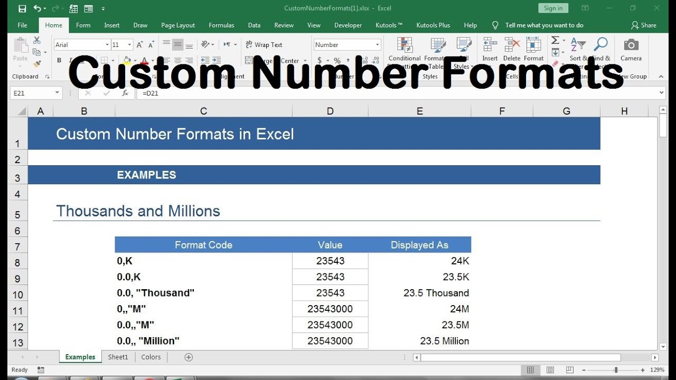676x380 pixels.
Task: Undo the last action
Action: pos(37,8)
